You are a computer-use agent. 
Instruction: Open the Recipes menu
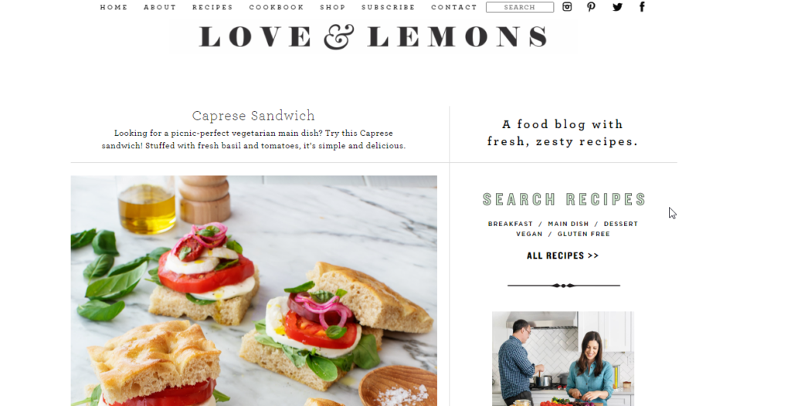[x=212, y=7]
